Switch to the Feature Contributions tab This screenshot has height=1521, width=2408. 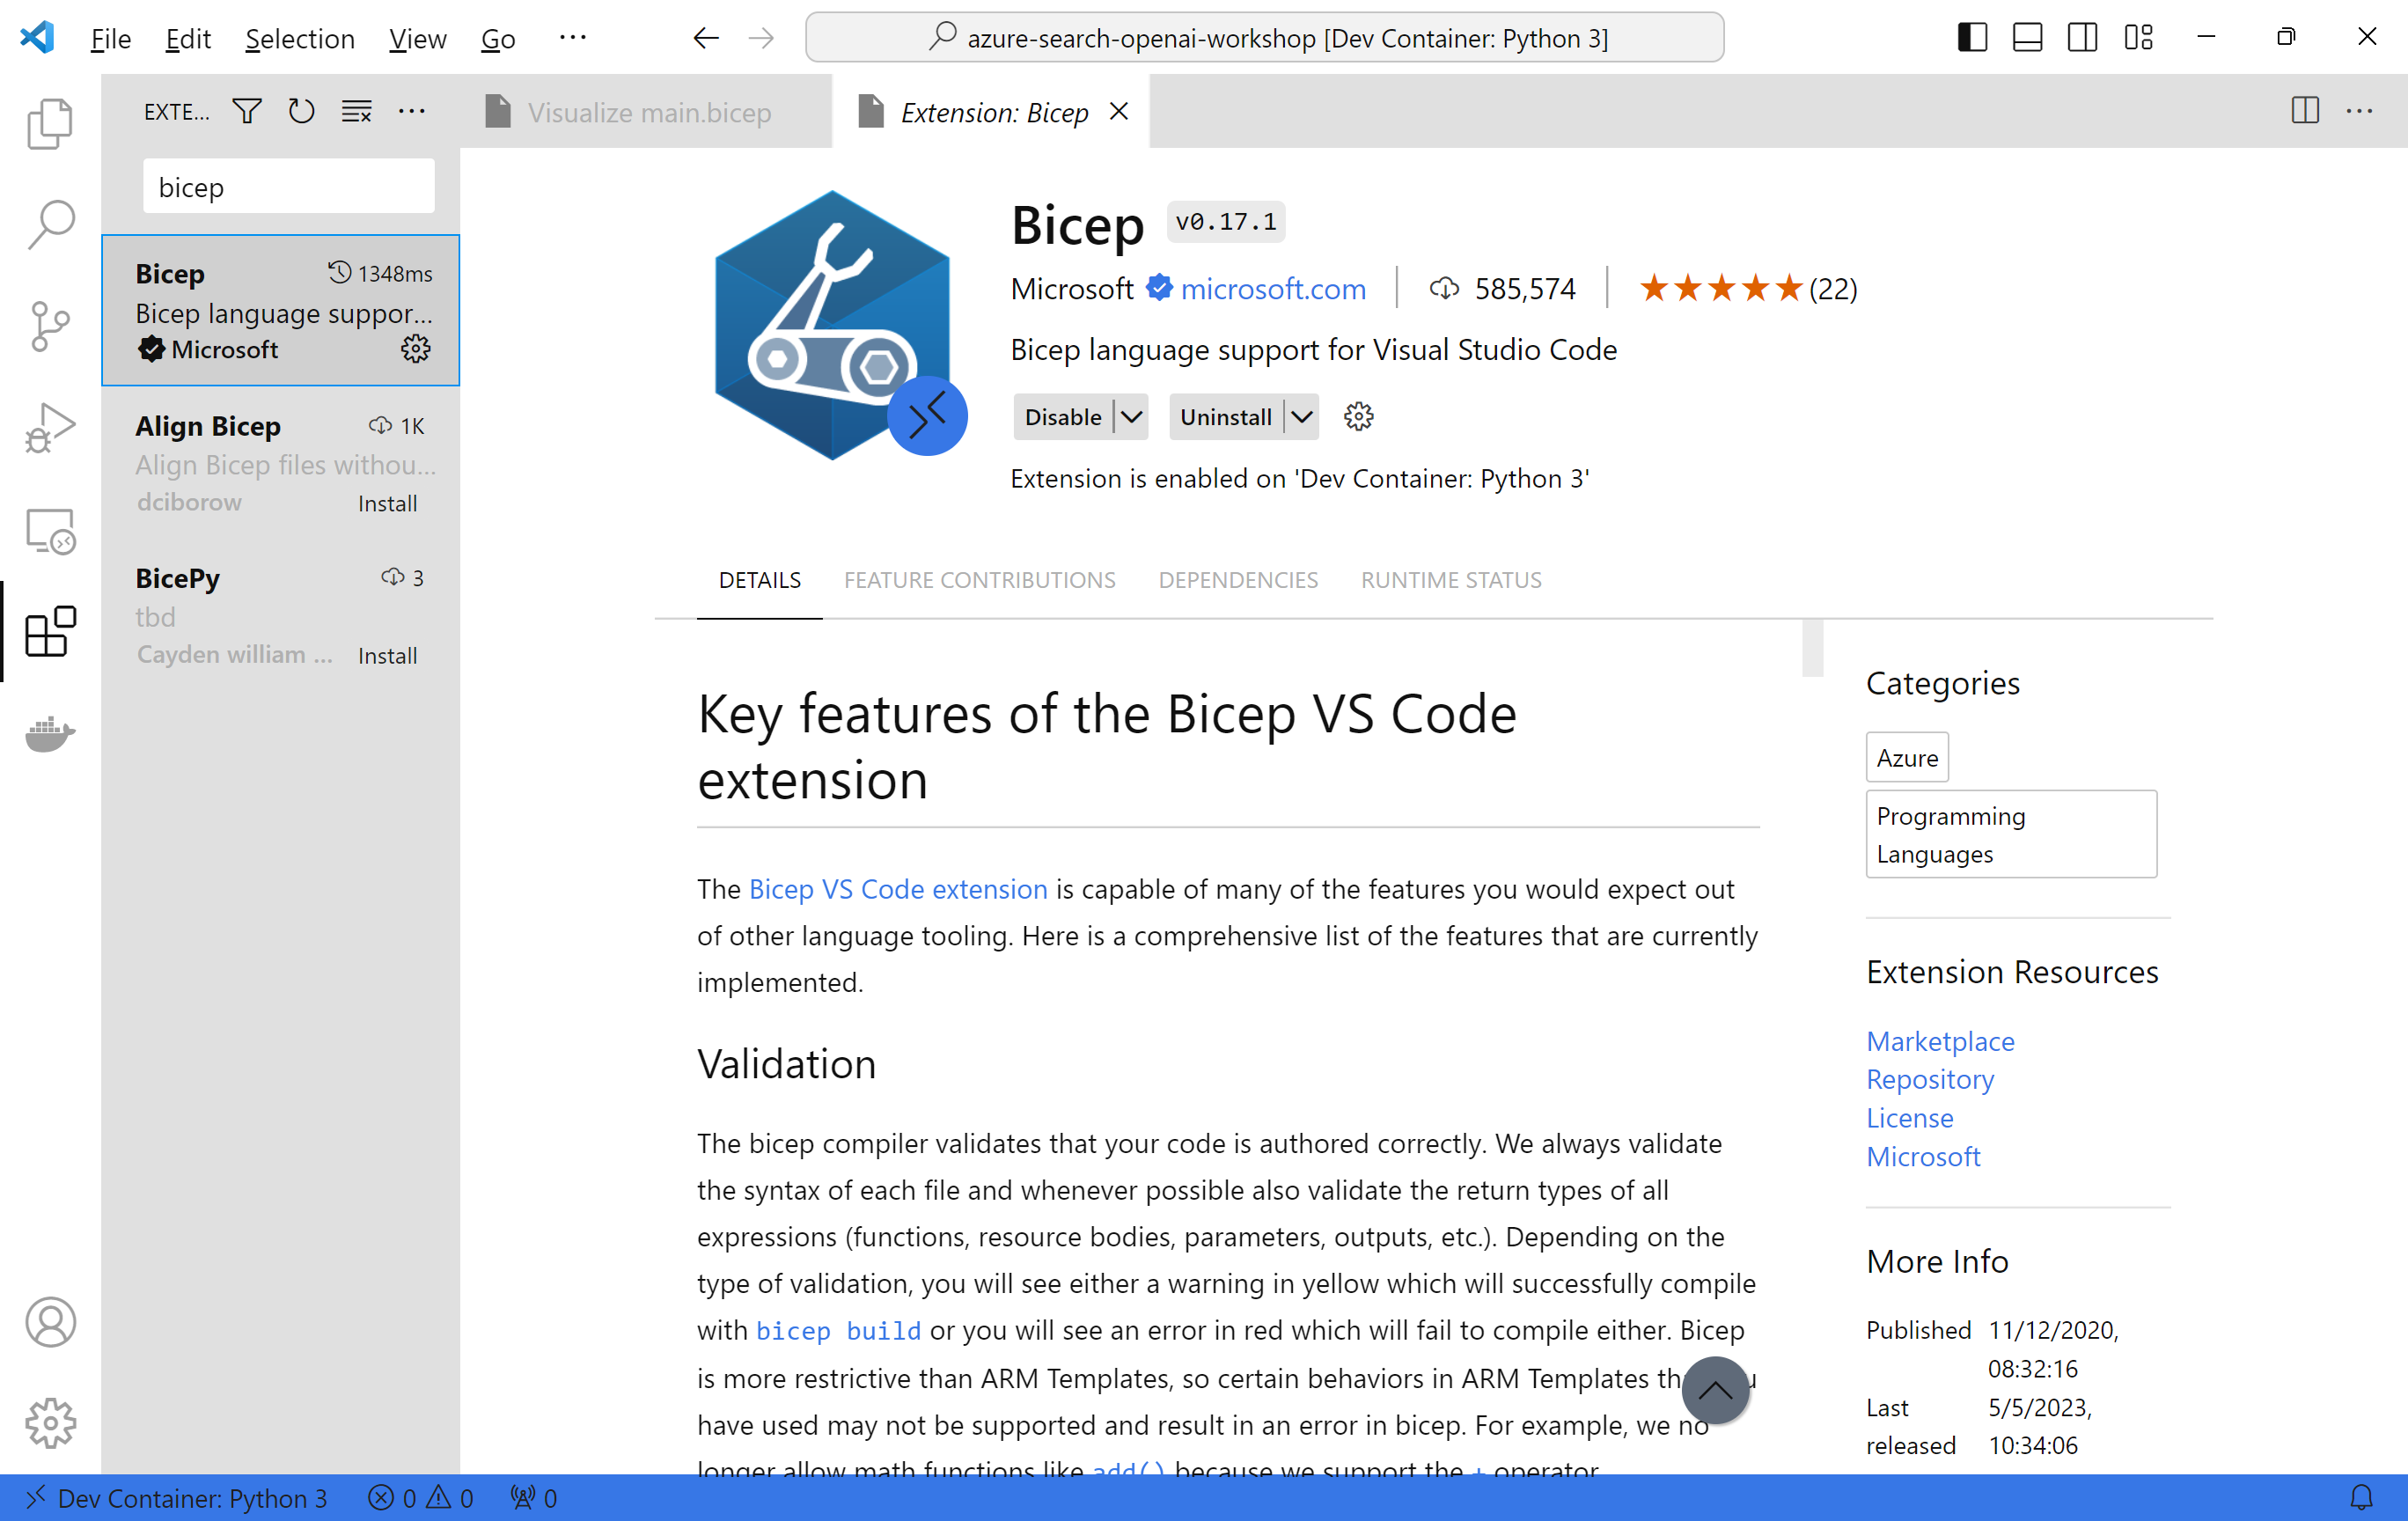pyautogui.click(x=979, y=580)
